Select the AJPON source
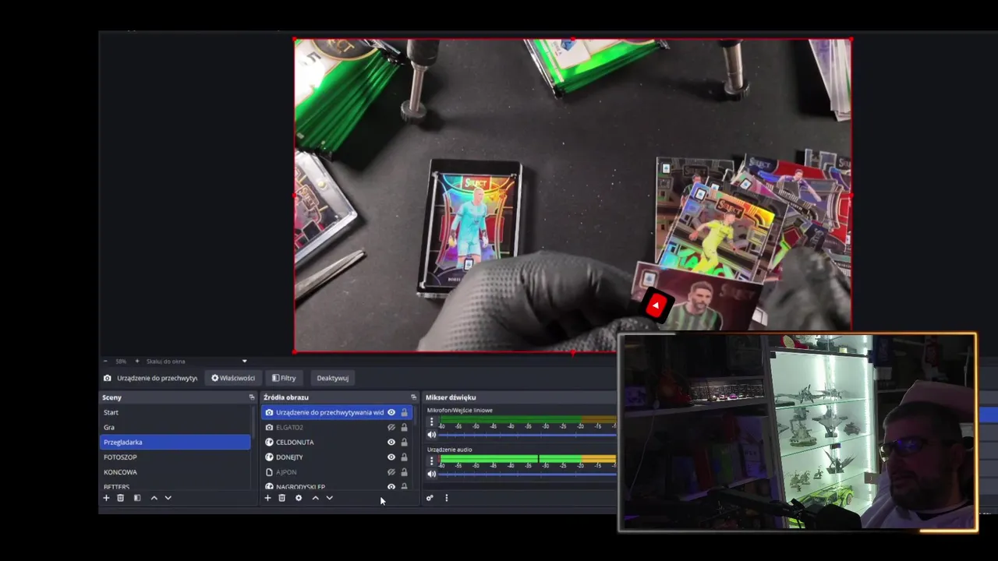This screenshot has height=561, width=998. (x=337, y=471)
